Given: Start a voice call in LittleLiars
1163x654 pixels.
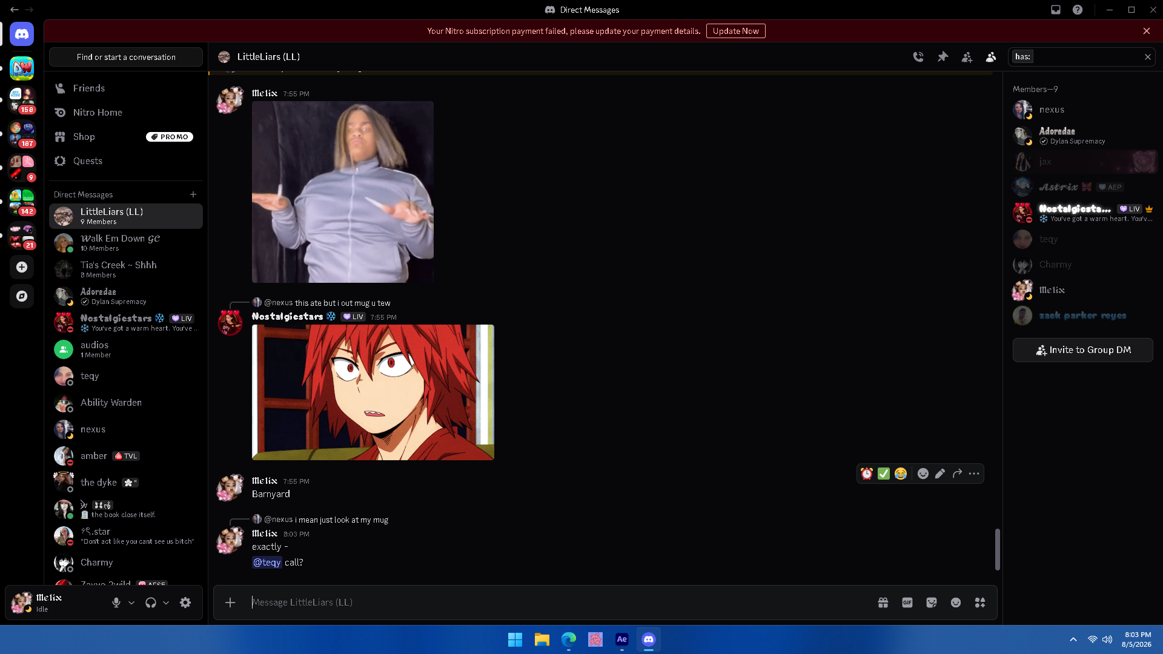Looking at the screenshot, I should pyautogui.click(x=918, y=57).
